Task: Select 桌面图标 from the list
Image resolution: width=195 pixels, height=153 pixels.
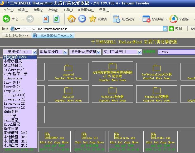Action: point(20,112)
